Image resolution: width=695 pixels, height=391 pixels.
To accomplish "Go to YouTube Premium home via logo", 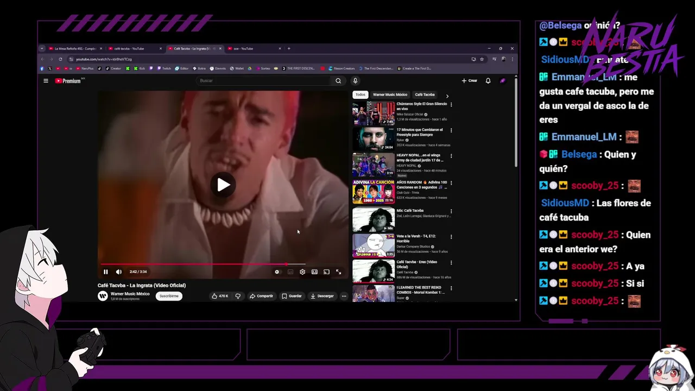I will pos(68,81).
